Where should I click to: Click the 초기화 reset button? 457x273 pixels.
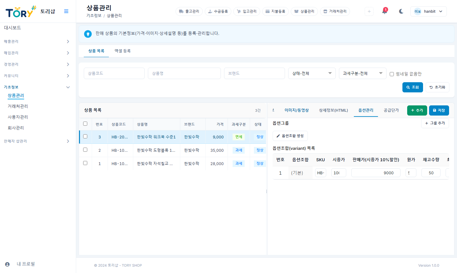tap(437, 87)
